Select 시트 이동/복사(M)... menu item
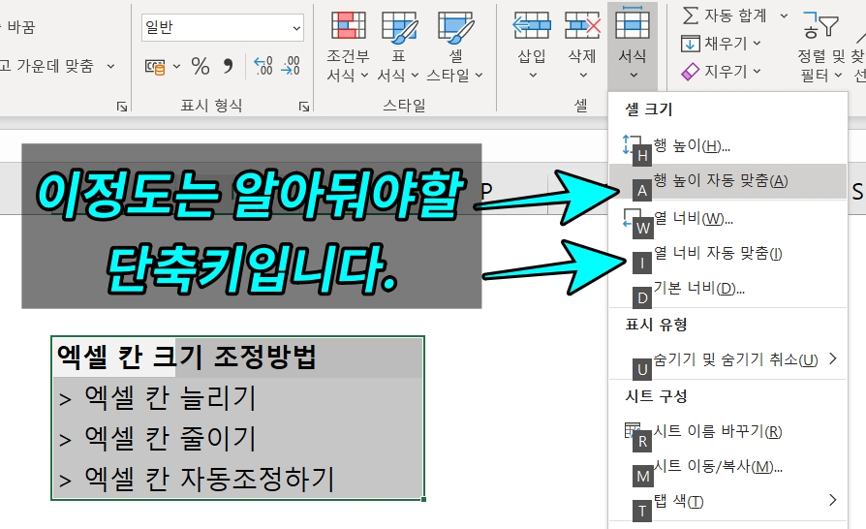Viewport: 866px width, 529px height. tap(727, 467)
